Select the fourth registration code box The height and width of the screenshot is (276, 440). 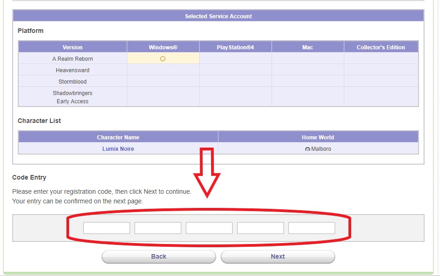click(x=261, y=228)
